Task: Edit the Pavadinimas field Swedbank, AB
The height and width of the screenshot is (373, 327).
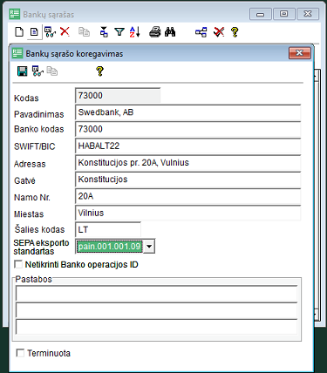Action: [187, 112]
